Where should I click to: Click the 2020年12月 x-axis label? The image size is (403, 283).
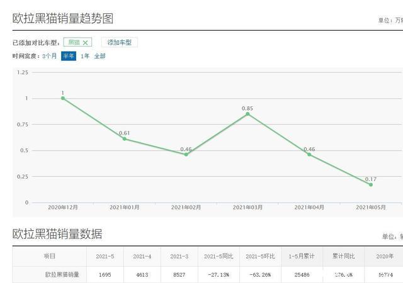pos(63,208)
